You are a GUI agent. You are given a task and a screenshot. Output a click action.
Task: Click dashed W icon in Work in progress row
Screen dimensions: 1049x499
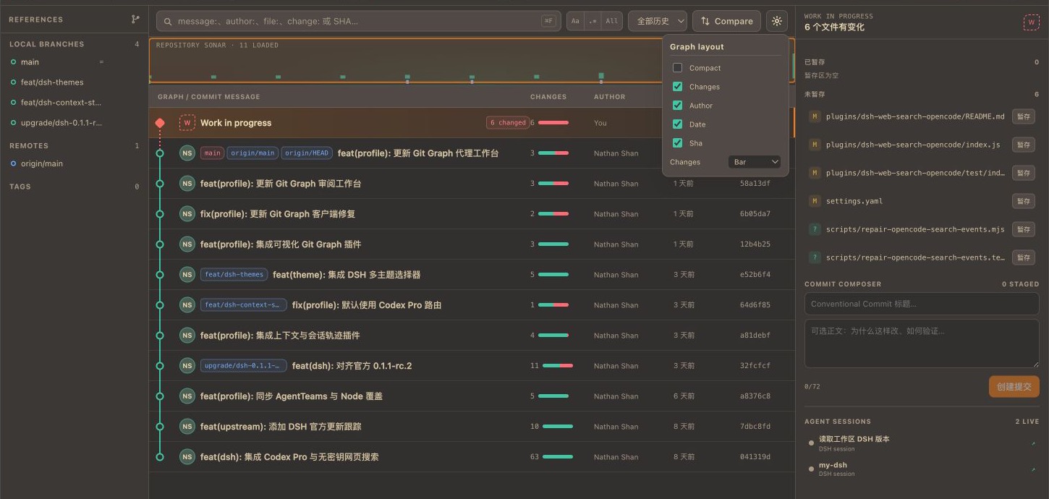point(187,123)
